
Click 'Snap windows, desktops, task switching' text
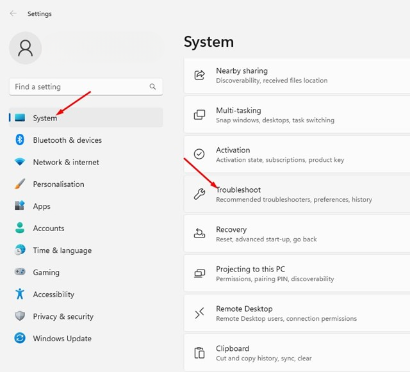(275, 120)
